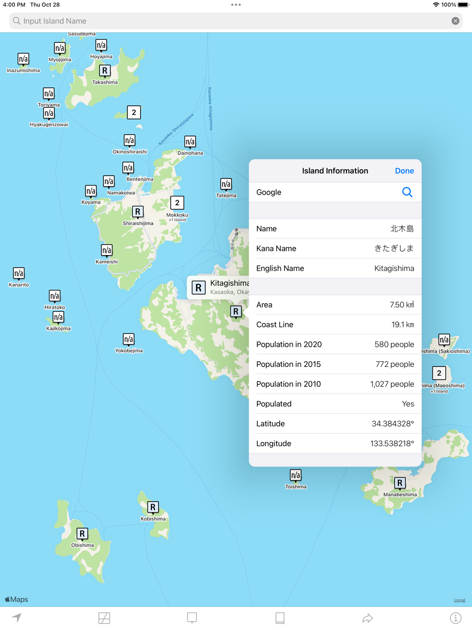Tap the three-dot multitasking control
The height and width of the screenshot is (630, 472).
pyautogui.click(x=236, y=5)
